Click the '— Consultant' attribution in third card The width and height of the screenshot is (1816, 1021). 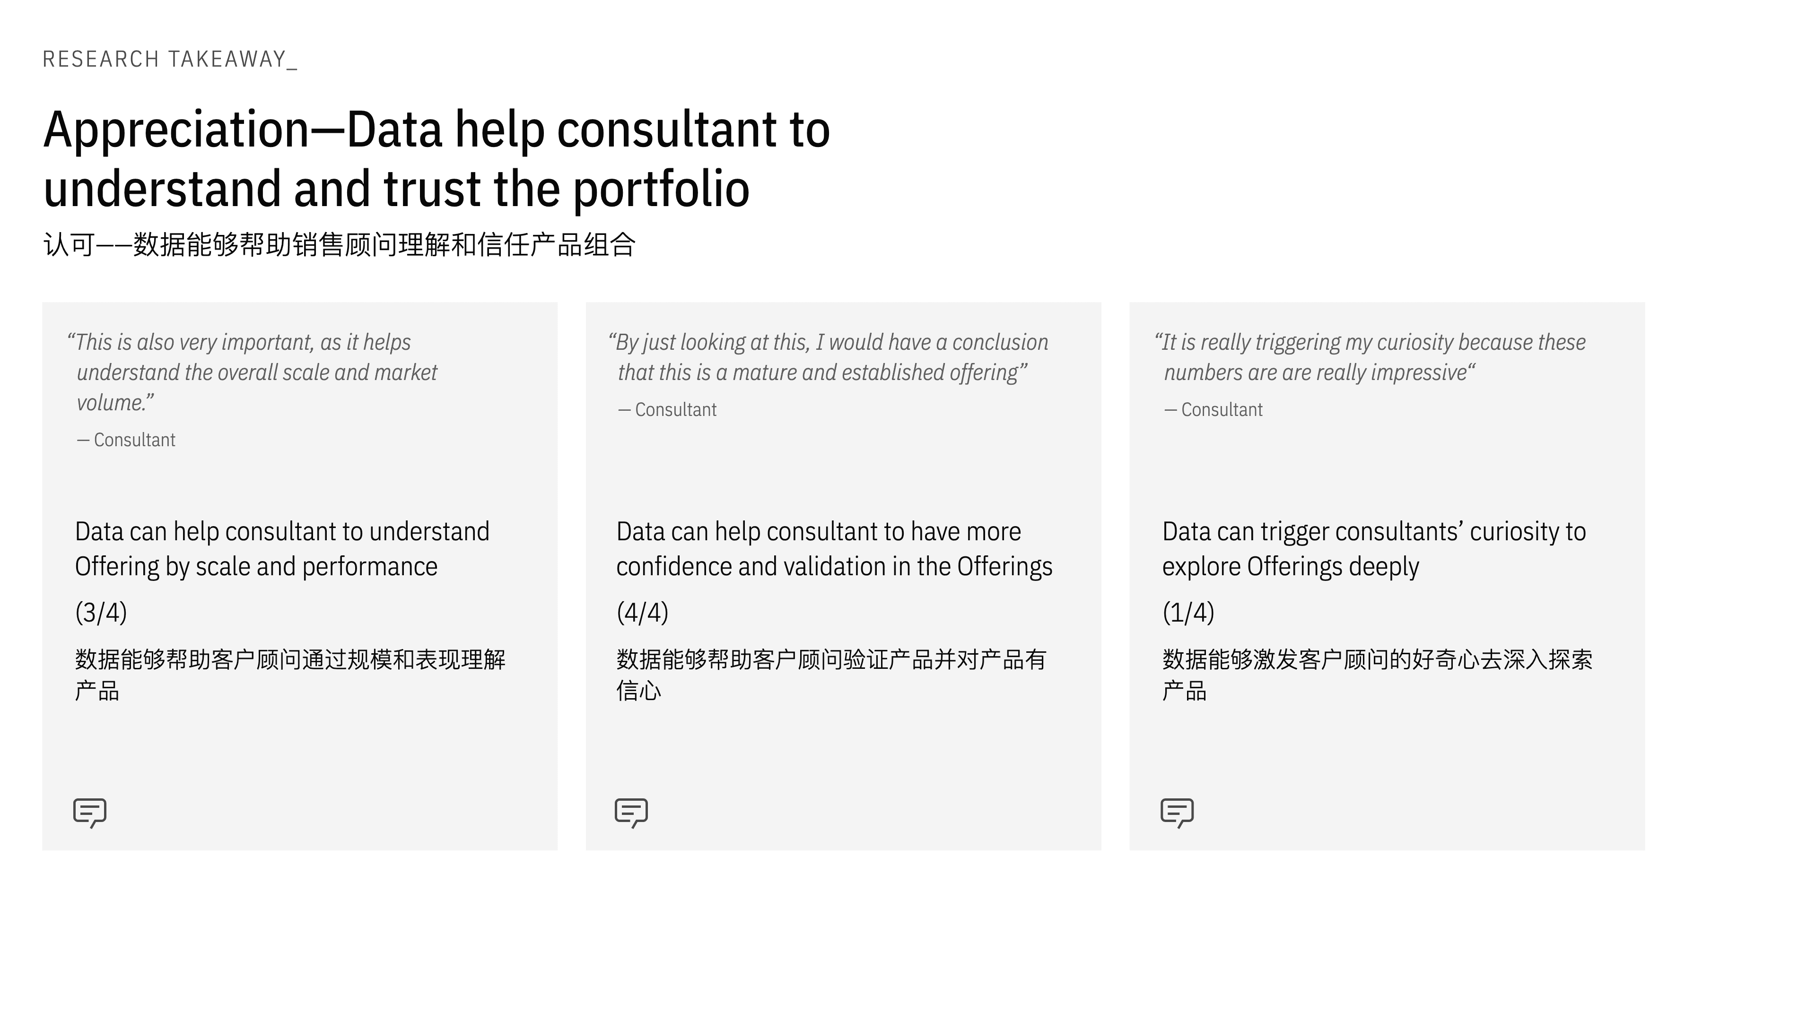pyautogui.click(x=1213, y=409)
